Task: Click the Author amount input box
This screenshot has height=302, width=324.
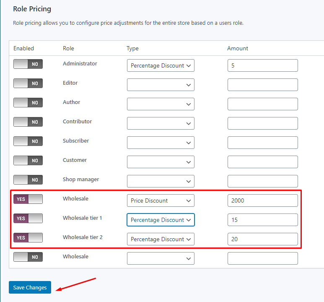Action: (262, 104)
